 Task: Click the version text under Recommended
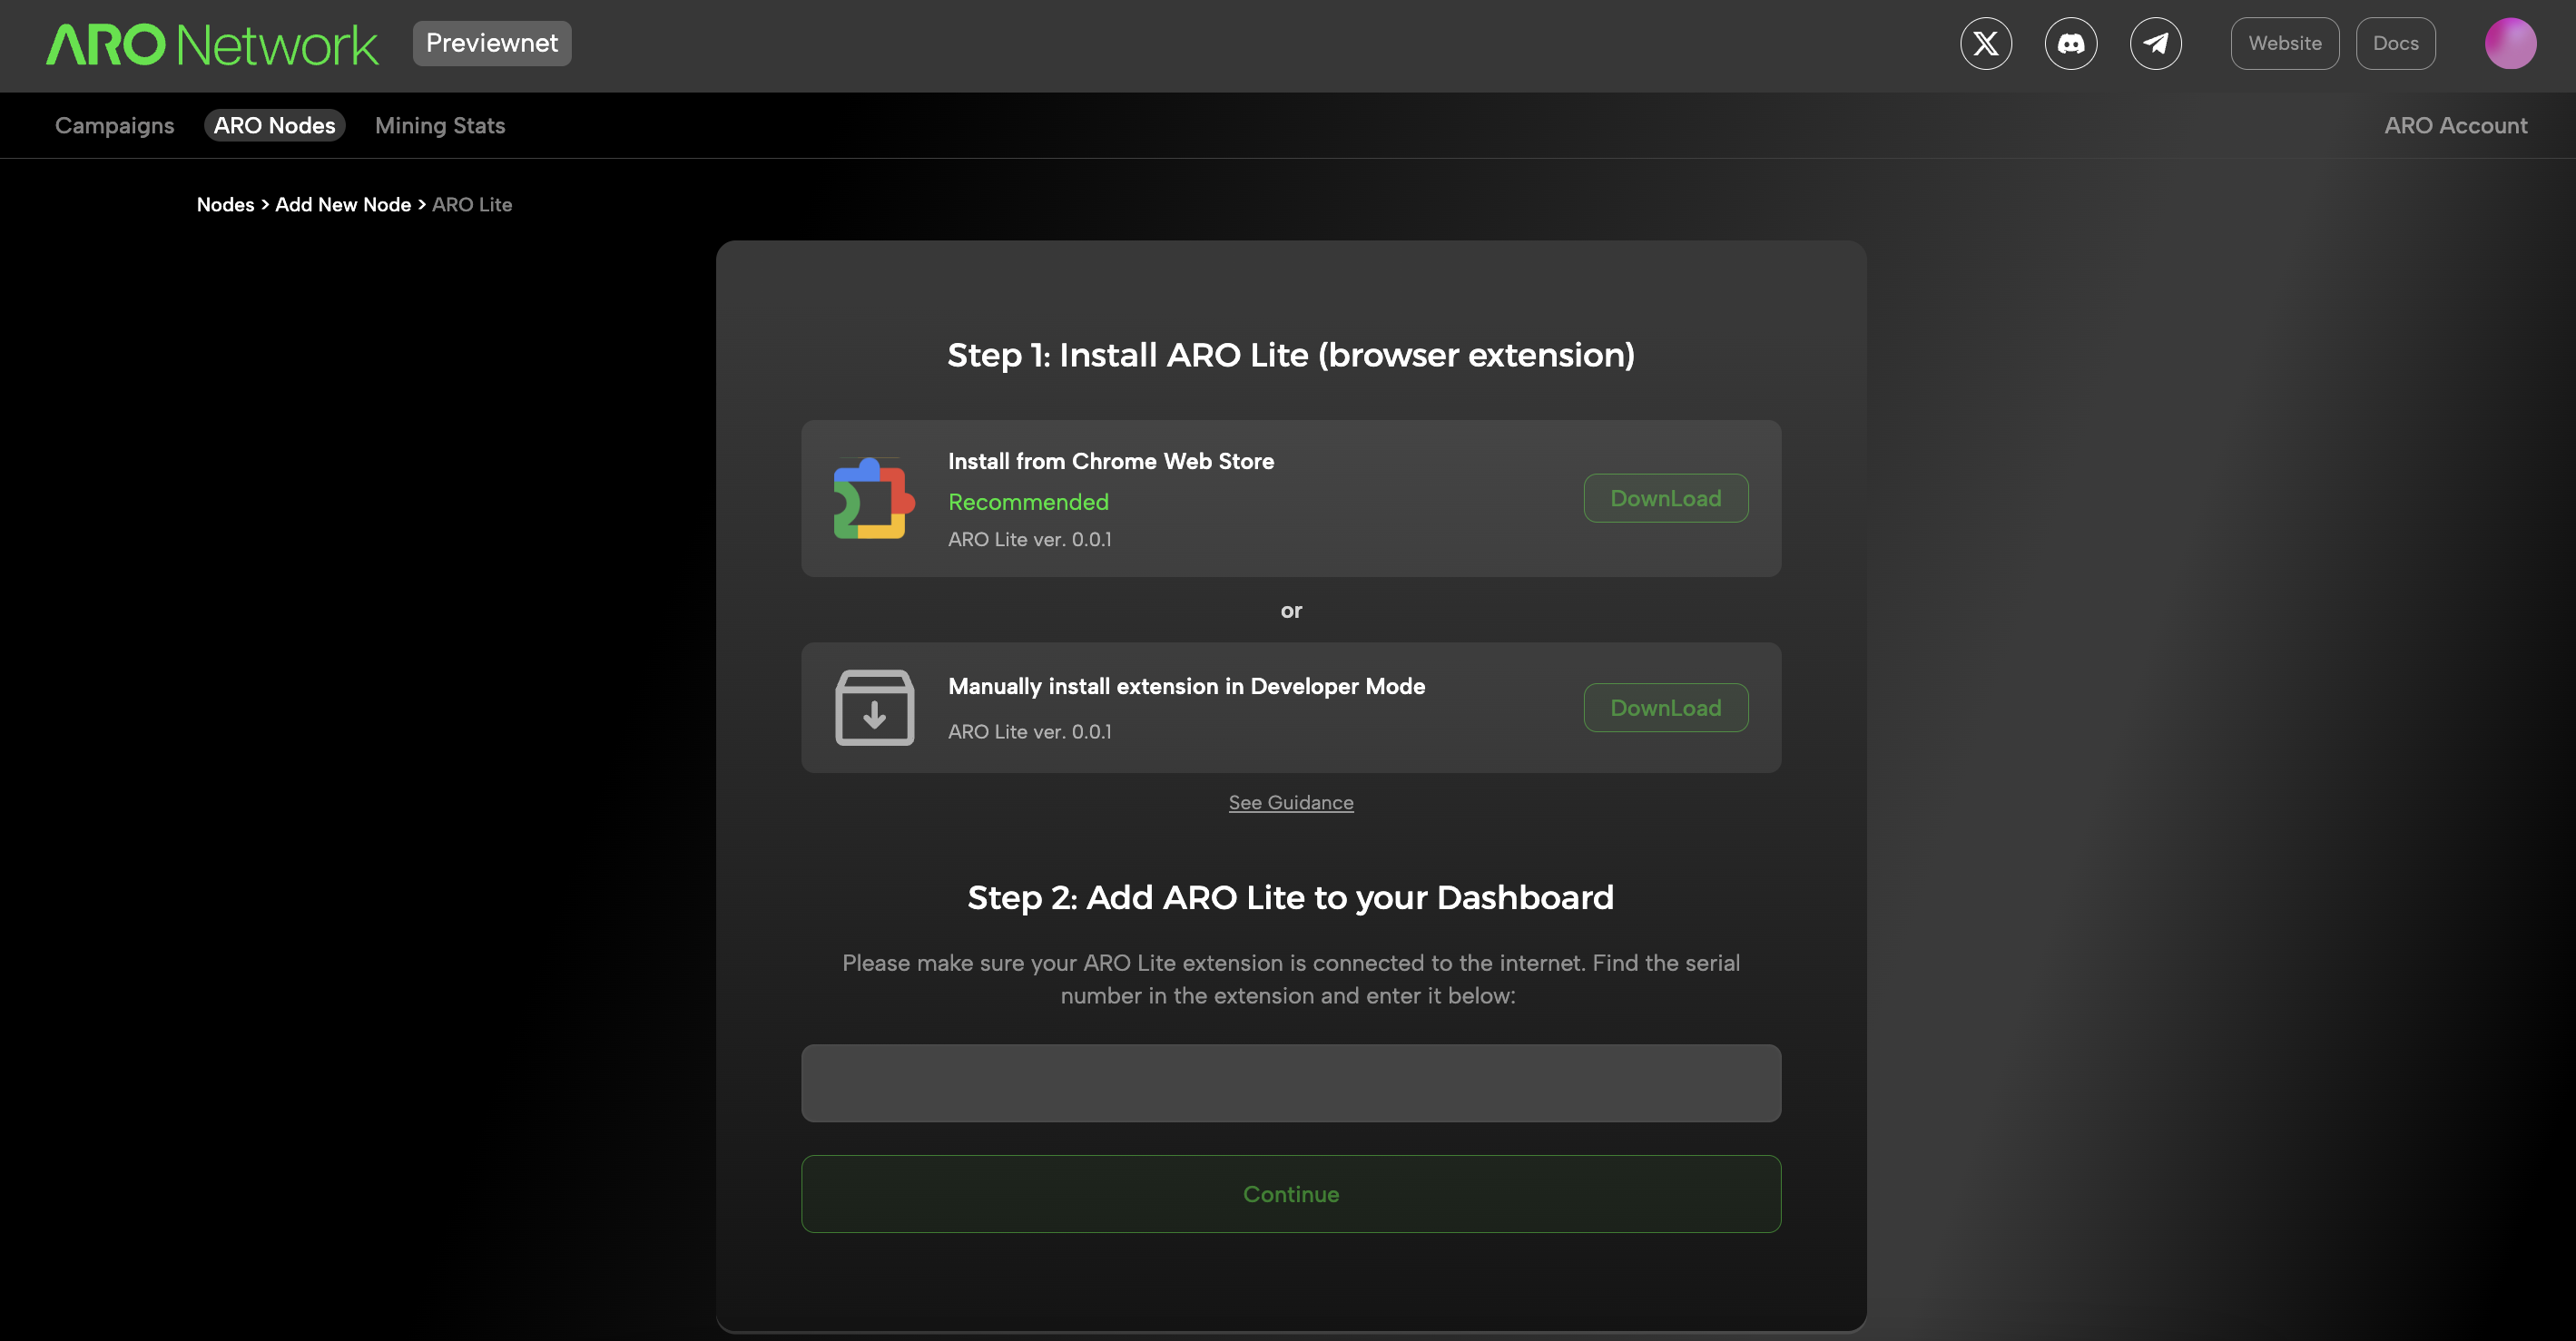coord(1030,540)
